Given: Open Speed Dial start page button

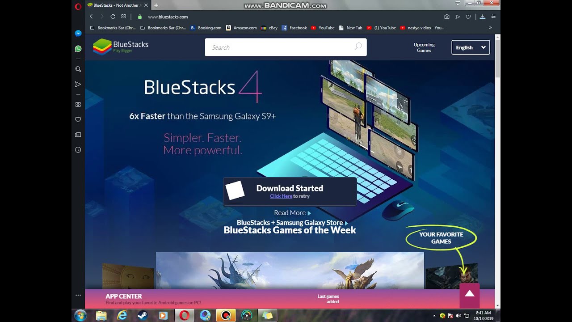Looking at the screenshot, I should tap(123, 17).
